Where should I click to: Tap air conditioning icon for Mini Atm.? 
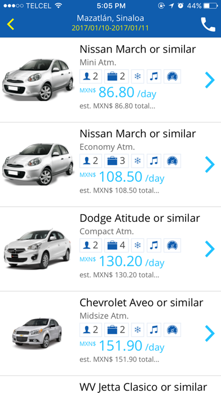tap(138, 76)
